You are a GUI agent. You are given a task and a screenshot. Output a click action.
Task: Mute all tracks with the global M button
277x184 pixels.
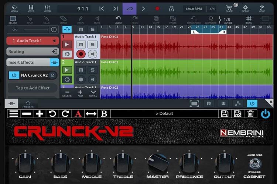(81, 29)
